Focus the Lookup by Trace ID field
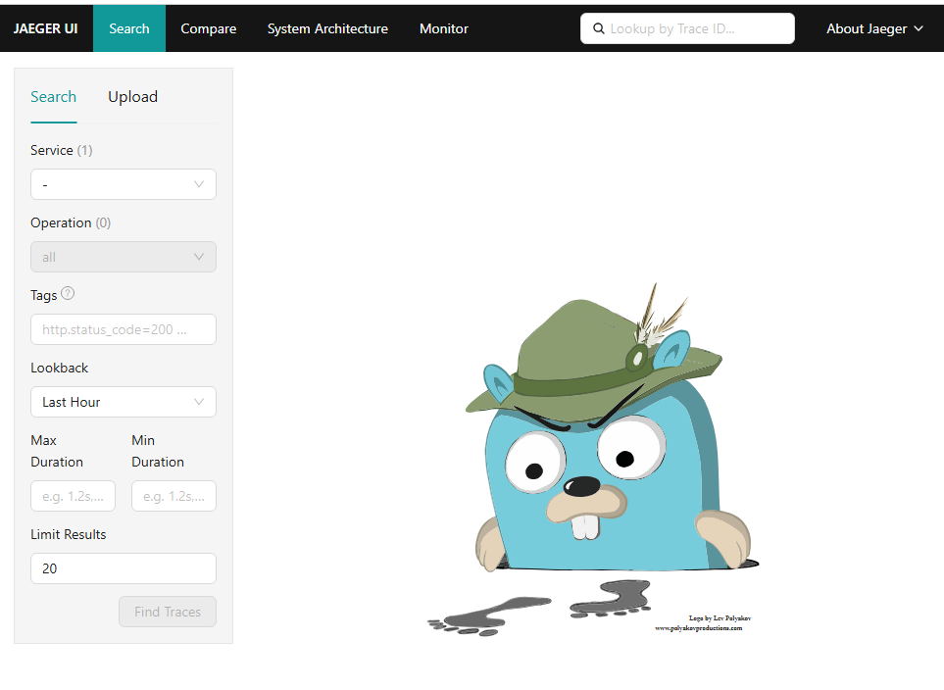Image resolution: width=944 pixels, height=690 pixels. 696,28
